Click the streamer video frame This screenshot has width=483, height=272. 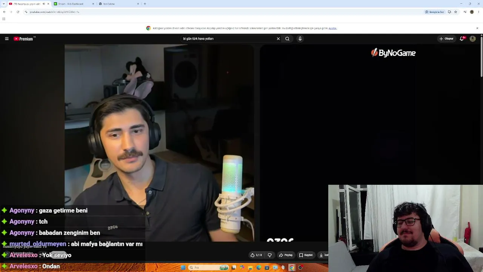(x=159, y=143)
